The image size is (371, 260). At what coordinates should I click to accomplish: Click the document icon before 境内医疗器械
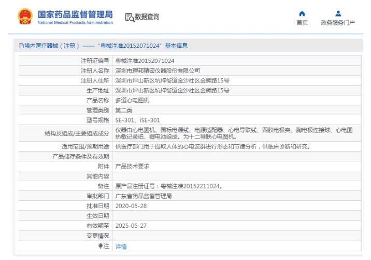[21, 46]
